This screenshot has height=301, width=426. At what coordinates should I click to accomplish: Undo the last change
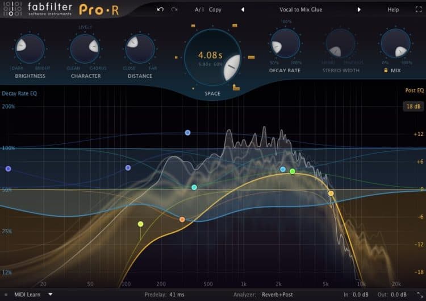160,10
